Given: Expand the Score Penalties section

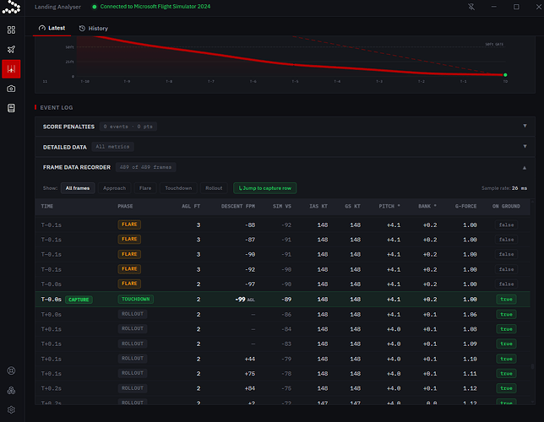Looking at the screenshot, I should click(x=285, y=127).
